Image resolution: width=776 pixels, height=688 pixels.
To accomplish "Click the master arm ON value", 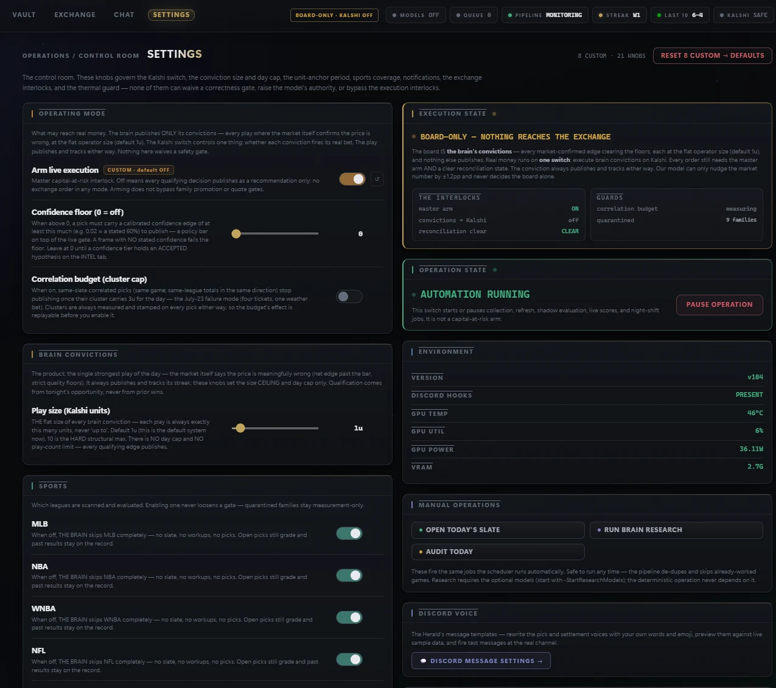I will (x=575, y=209).
